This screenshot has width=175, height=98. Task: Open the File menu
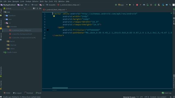pos(1,1)
